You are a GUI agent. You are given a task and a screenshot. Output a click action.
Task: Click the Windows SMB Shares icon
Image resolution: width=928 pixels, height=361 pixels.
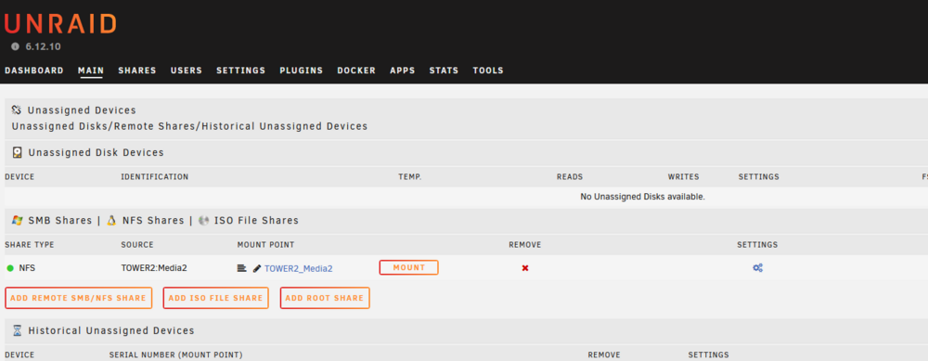click(x=17, y=220)
